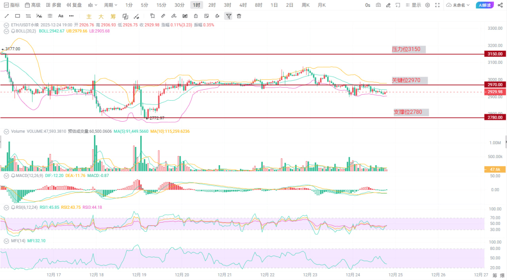Open more drawing tools ellipsis
507x280 pixels.
71,16
